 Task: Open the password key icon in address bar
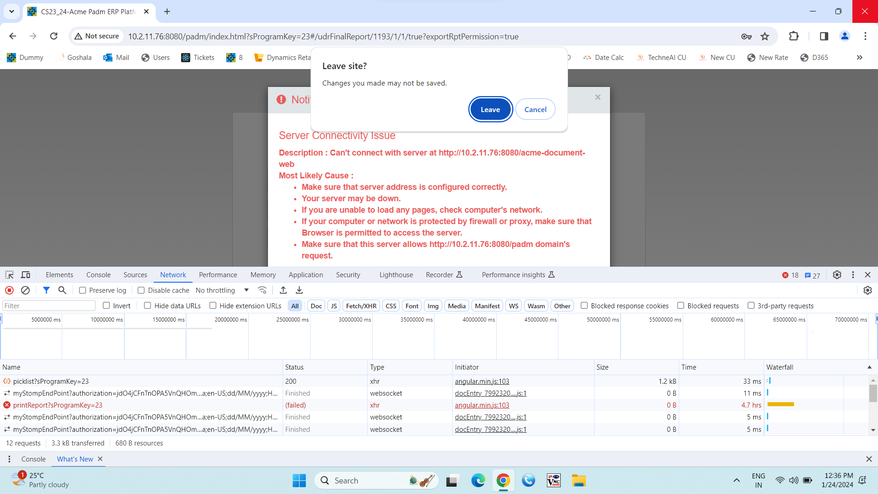[x=746, y=37]
